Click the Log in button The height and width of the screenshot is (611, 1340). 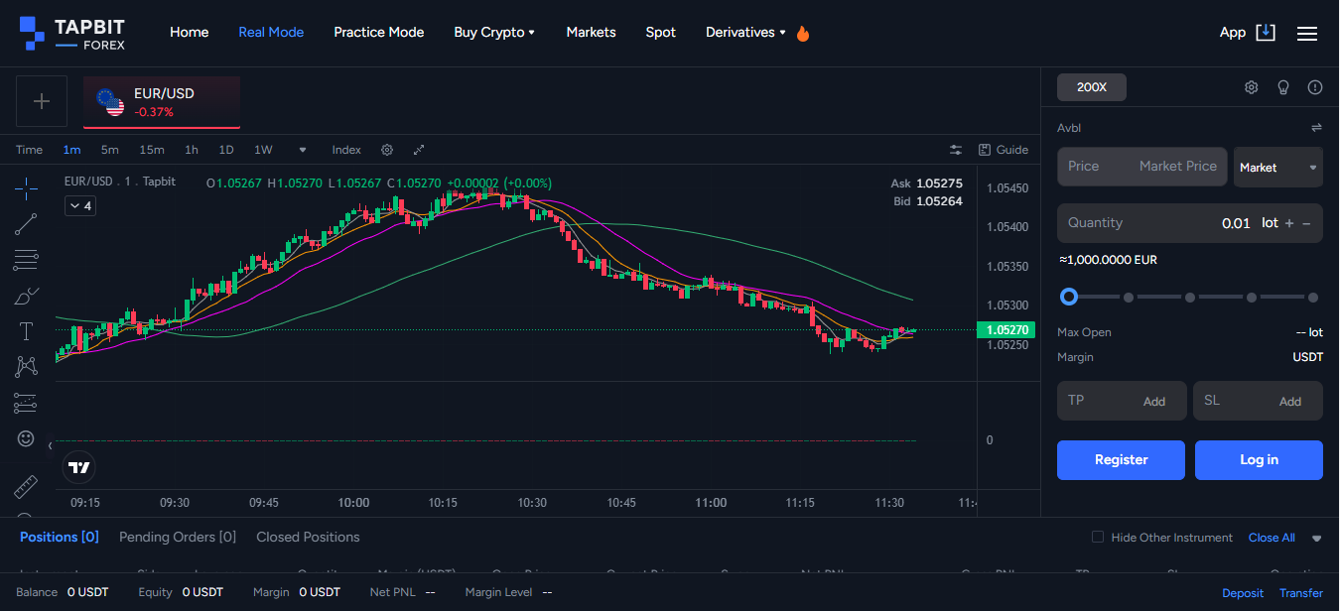pos(1259,460)
